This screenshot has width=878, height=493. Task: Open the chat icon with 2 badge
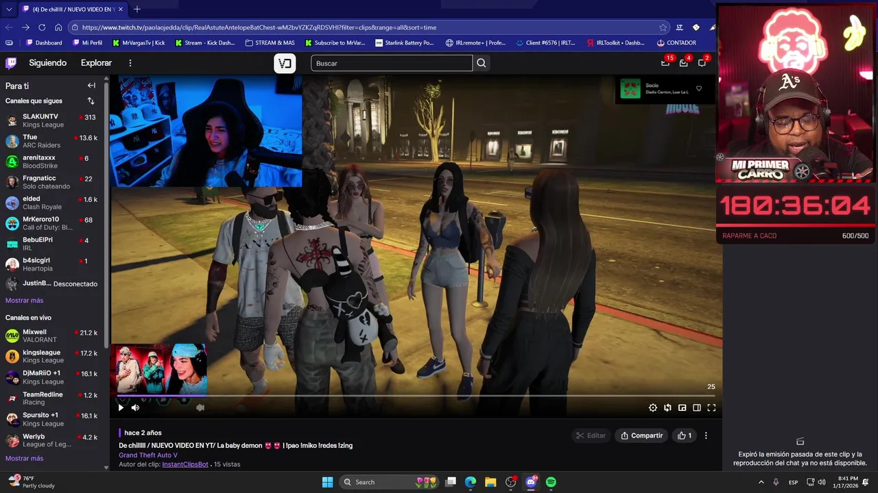pos(702,62)
